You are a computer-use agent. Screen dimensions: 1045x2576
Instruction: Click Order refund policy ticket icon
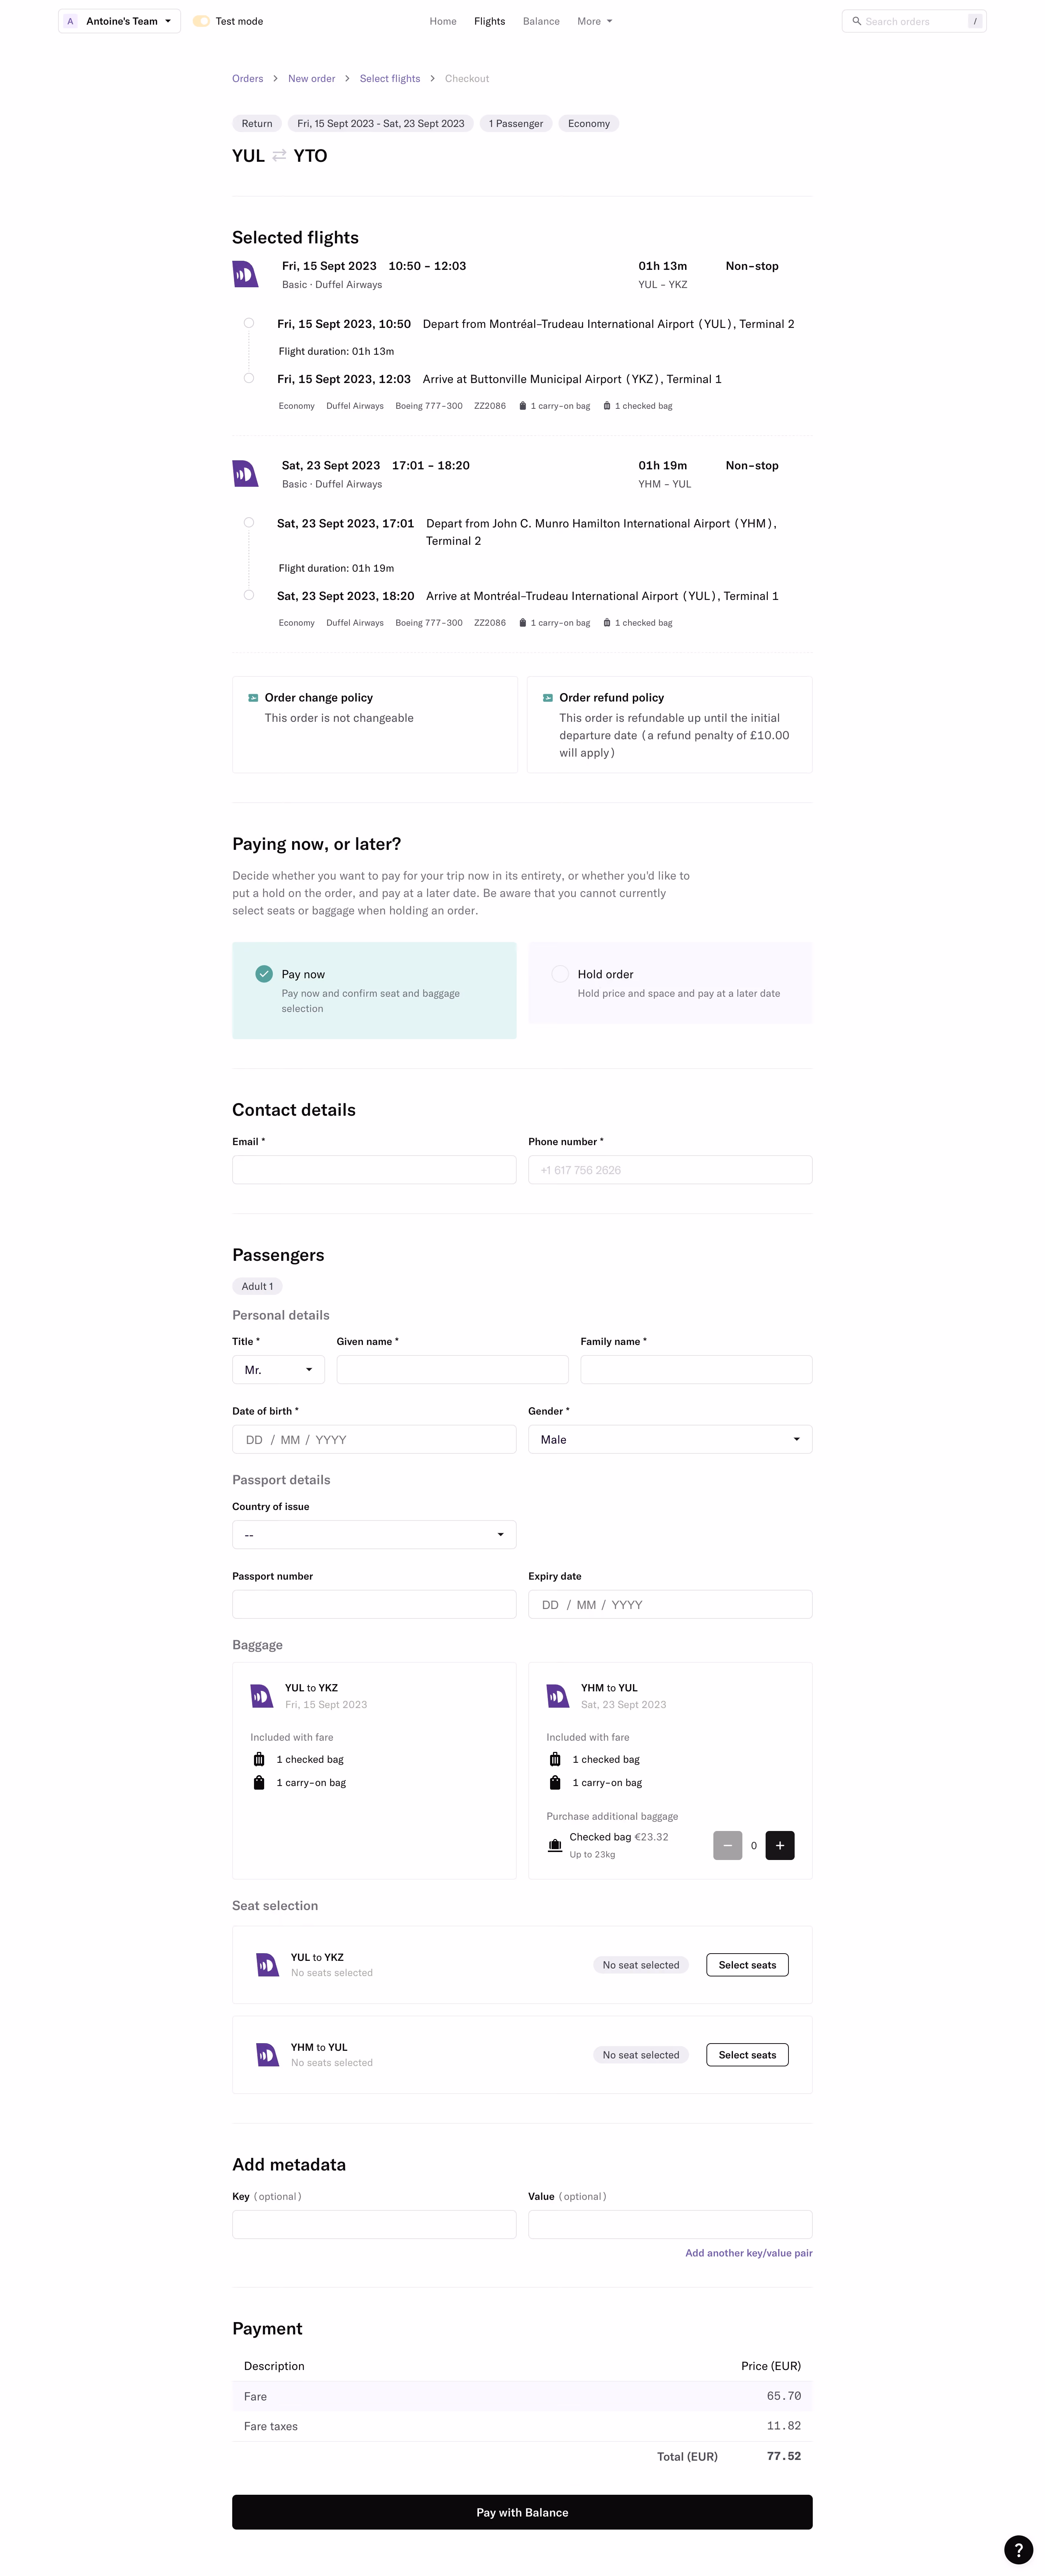(x=547, y=698)
